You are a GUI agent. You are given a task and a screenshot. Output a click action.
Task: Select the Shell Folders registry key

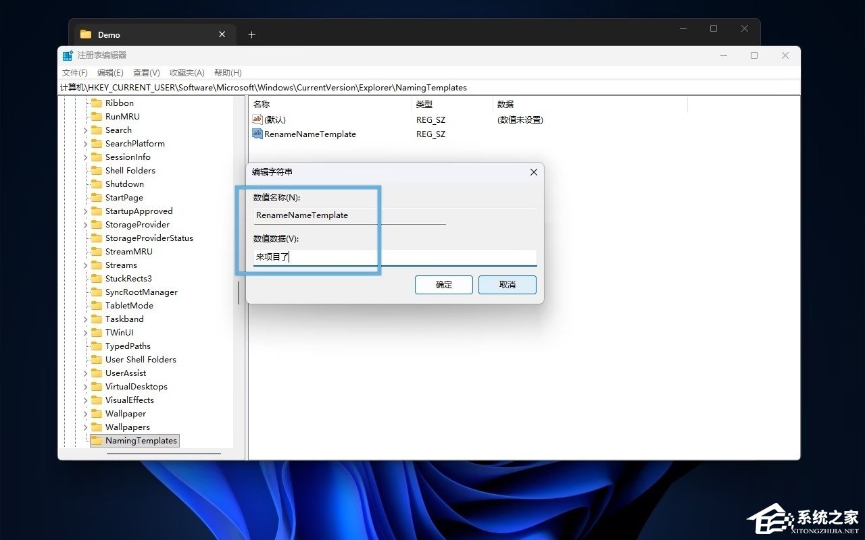129,170
